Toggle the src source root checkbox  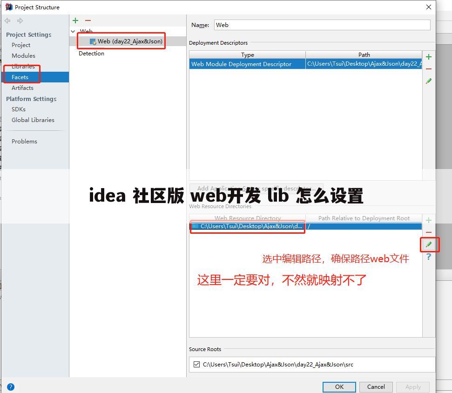196,365
